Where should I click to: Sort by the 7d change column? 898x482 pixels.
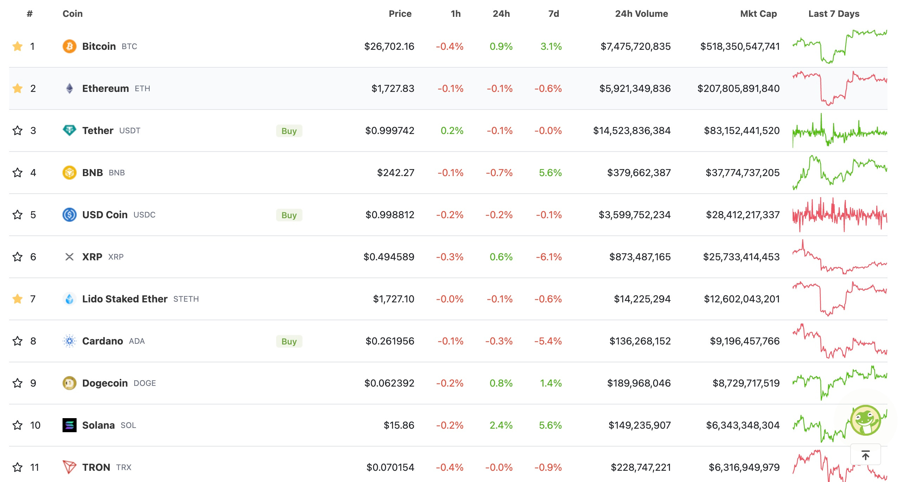click(553, 14)
